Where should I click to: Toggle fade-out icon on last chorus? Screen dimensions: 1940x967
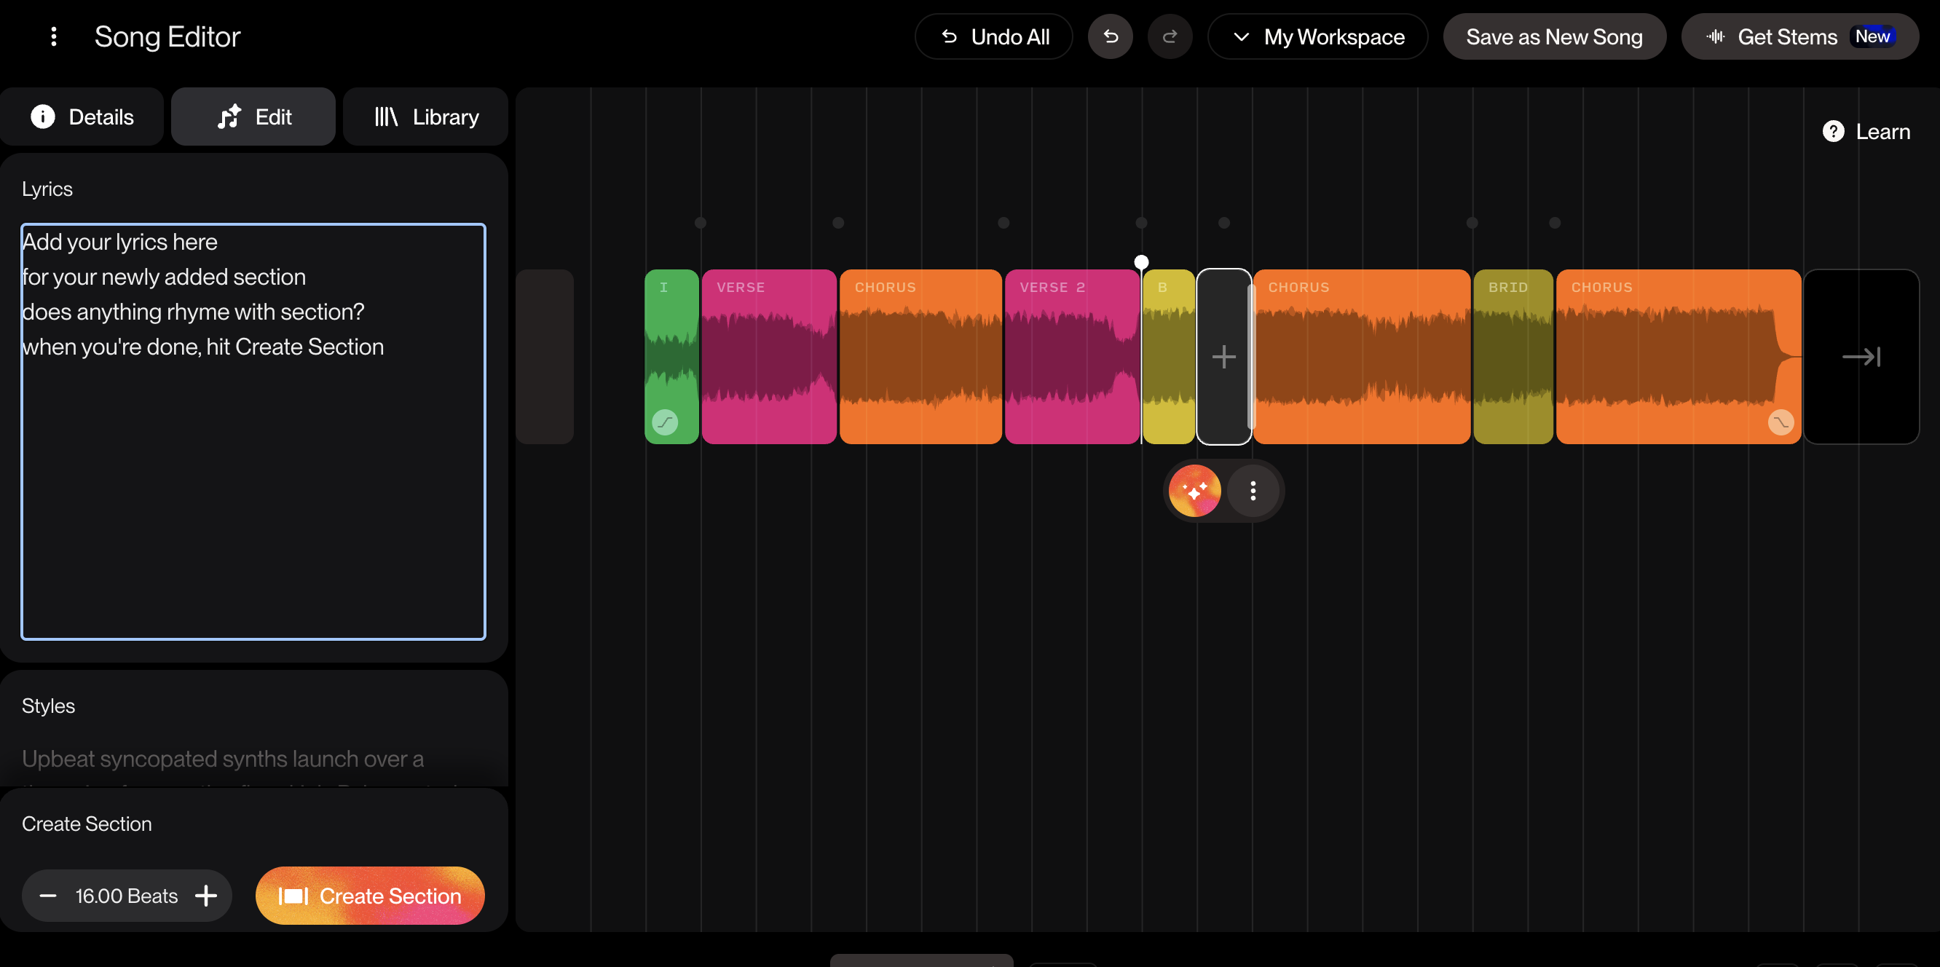pyautogui.click(x=1781, y=422)
